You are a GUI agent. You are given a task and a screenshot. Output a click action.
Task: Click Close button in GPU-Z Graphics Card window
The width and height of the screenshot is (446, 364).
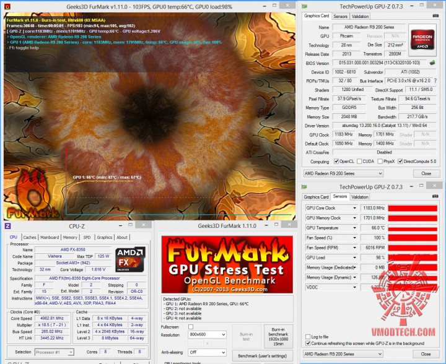426,173
